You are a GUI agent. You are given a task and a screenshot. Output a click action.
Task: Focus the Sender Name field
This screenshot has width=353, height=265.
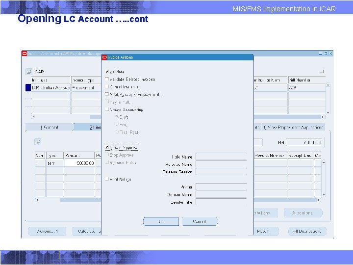[221, 194]
